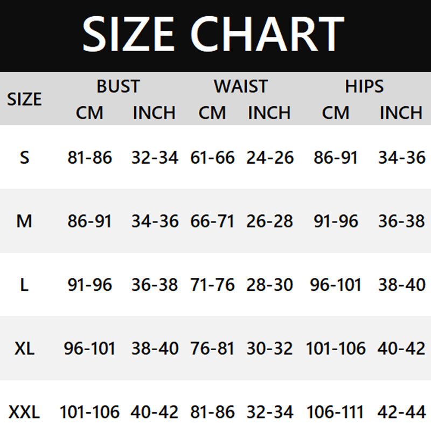The image size is (431, 431).
Task: Click the WAIST column header
Action: tap(240, 86)
